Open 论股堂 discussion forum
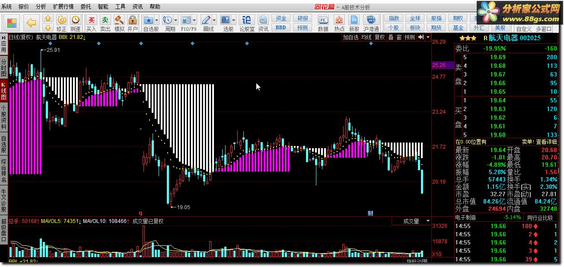Viewport: 564px width, 267px height. point(247,23)
